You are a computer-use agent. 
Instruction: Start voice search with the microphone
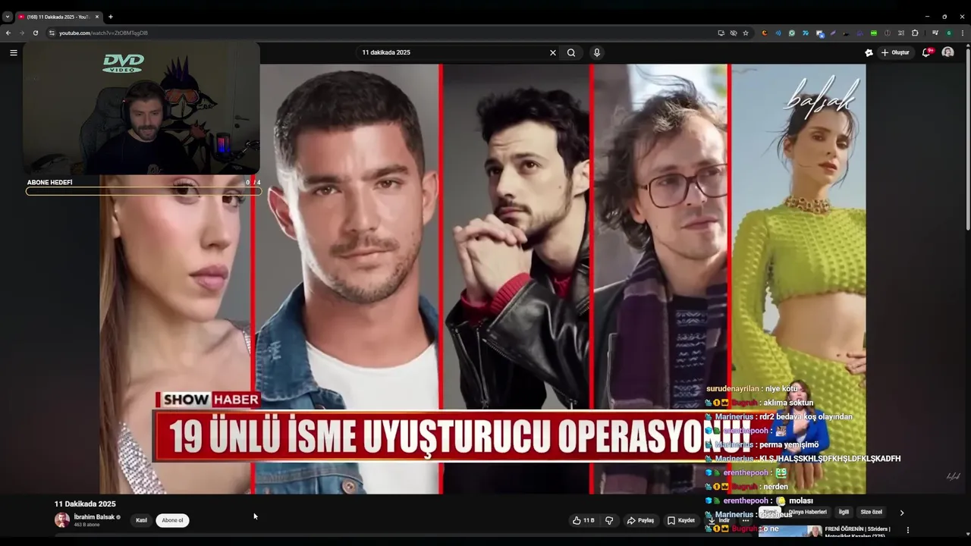point(597,52)
